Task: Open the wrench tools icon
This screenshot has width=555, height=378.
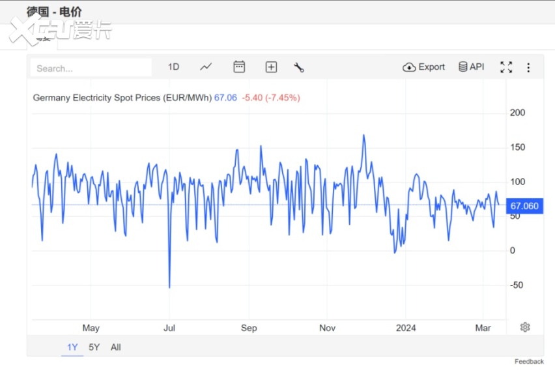Action: coord(299,67)
